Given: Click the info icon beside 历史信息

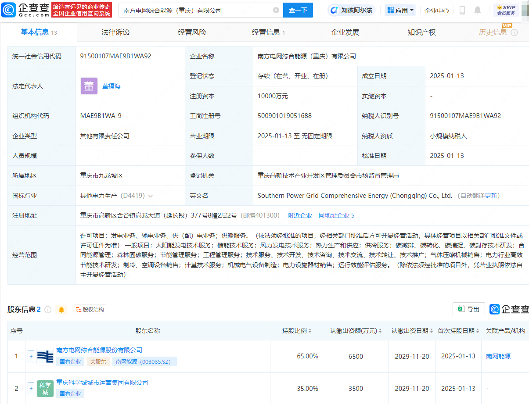Looking at the screenshot, I should coord(515,32).
